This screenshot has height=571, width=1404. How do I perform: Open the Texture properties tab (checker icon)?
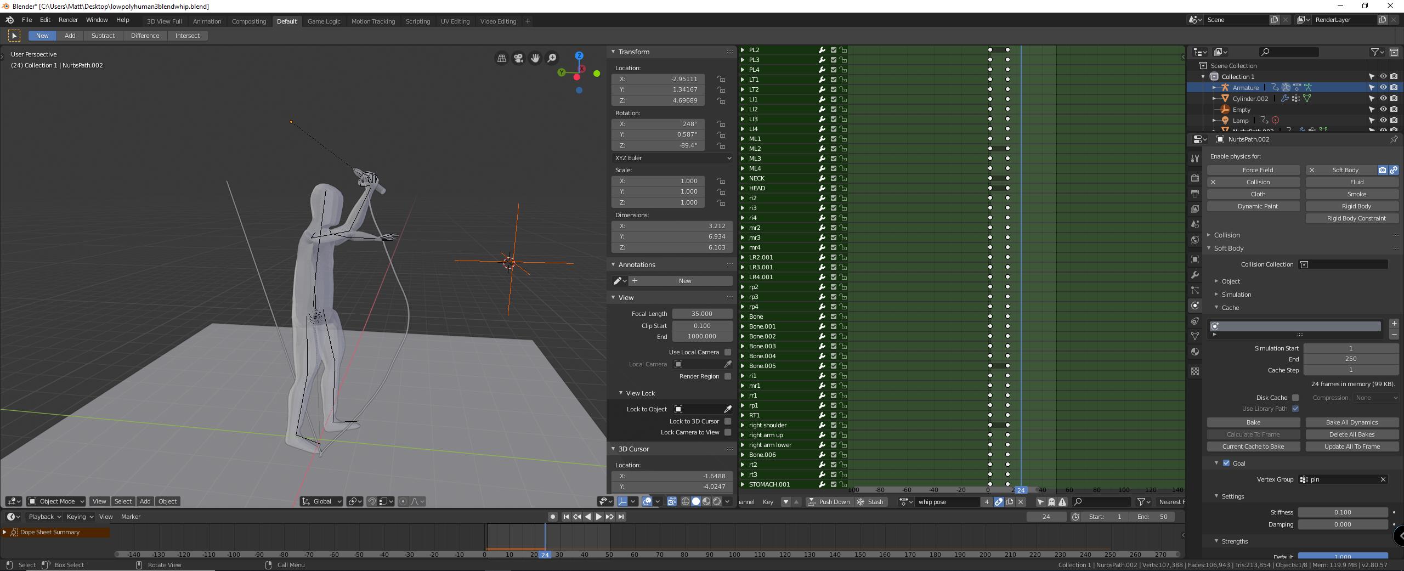1195,371
